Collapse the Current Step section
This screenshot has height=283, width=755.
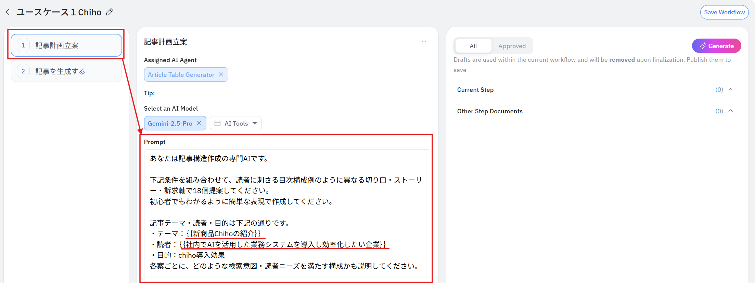(x=730, y=89)
